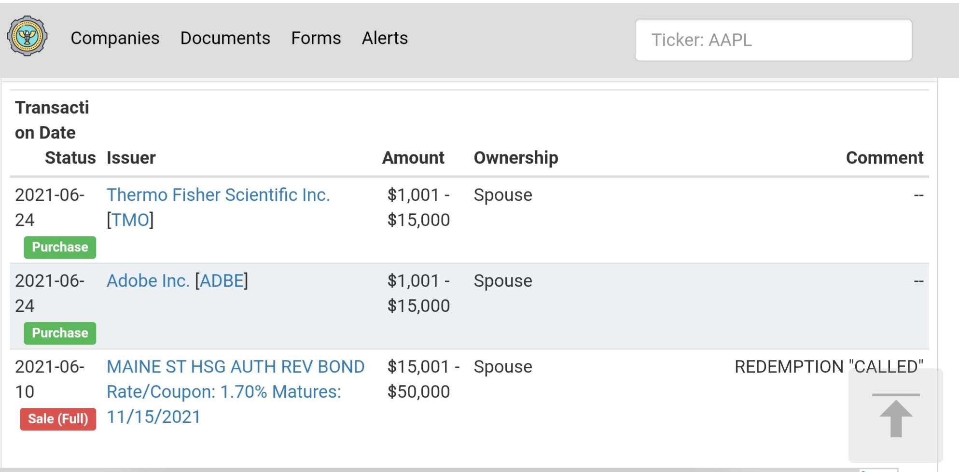Select Alerts in the top navigation
959x472 pixels.
(385, 38)
